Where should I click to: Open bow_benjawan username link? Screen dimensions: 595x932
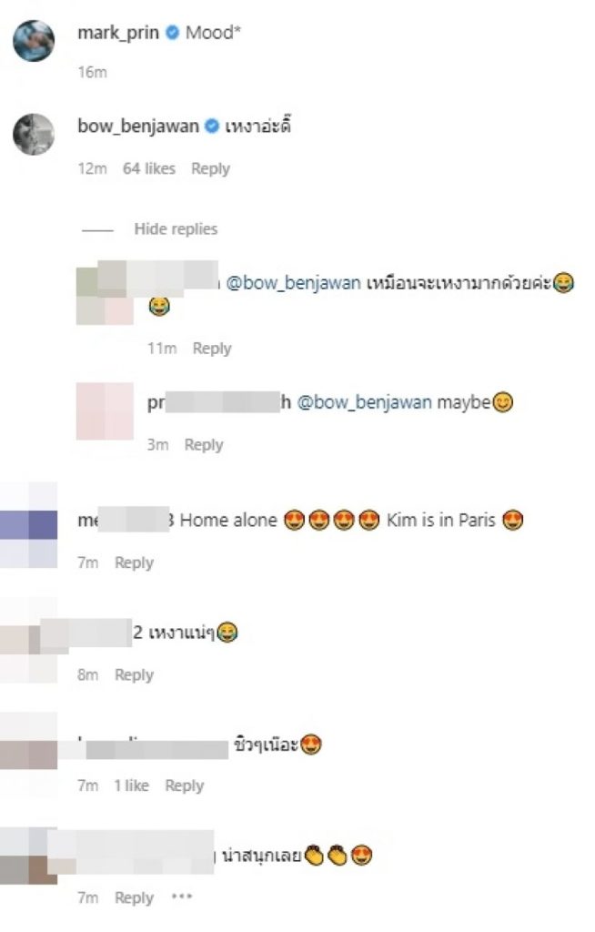pos(138,126)
